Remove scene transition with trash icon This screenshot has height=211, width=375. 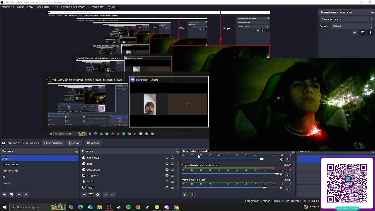point(363,33)
